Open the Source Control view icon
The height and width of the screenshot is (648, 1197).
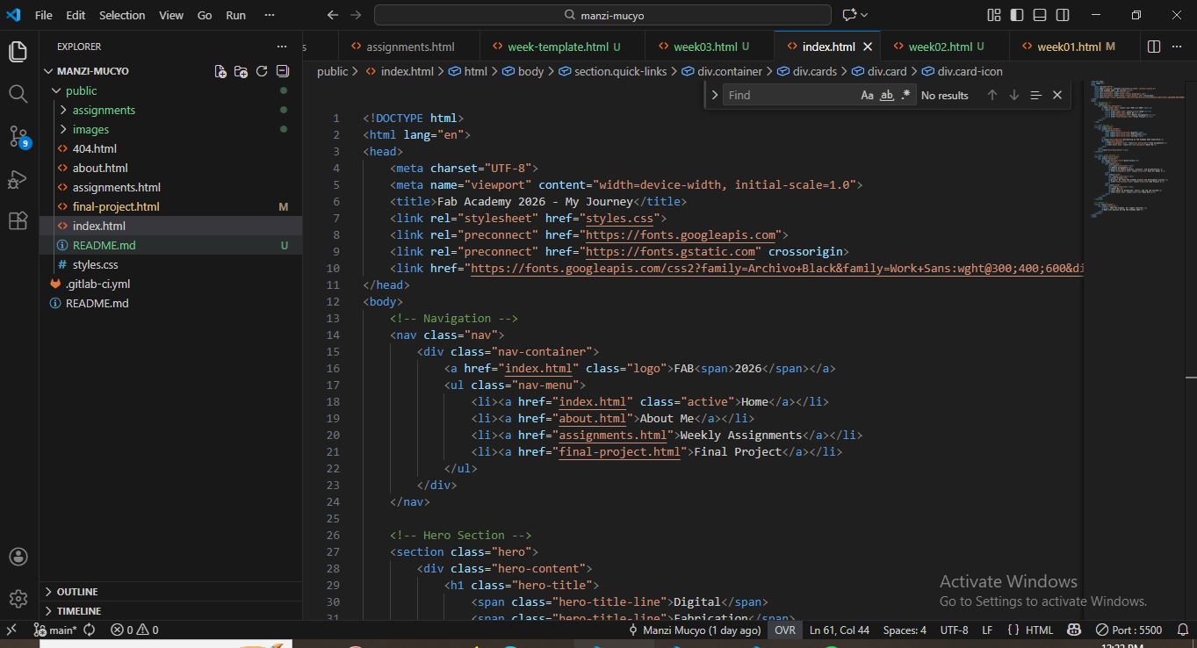click(x=18, y=135)
